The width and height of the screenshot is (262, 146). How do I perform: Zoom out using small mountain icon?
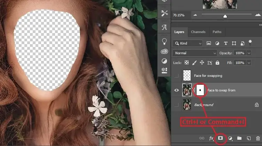tap(195, 15)
